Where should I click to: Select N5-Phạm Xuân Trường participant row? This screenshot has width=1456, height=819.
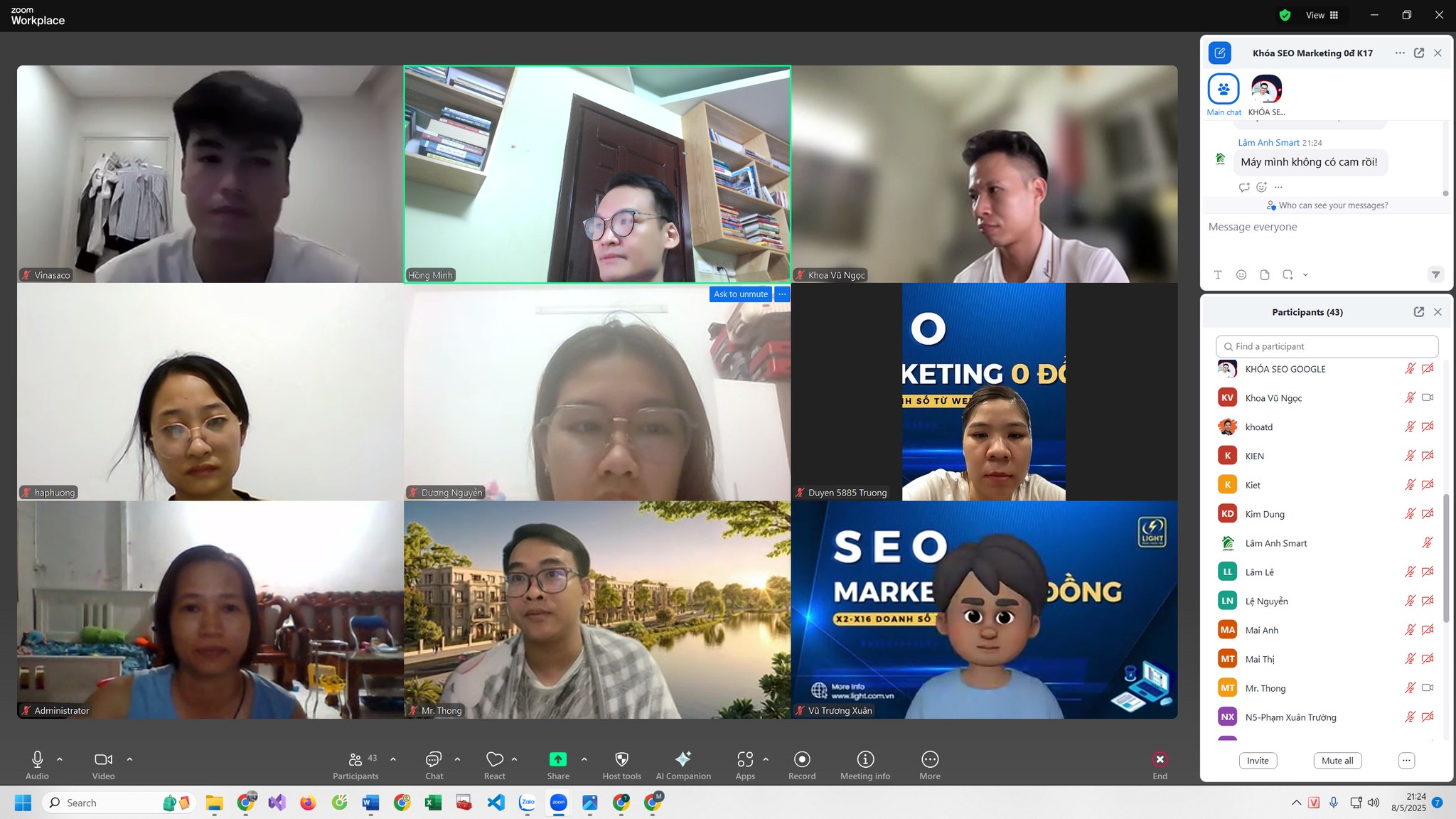click(1325, 717)
